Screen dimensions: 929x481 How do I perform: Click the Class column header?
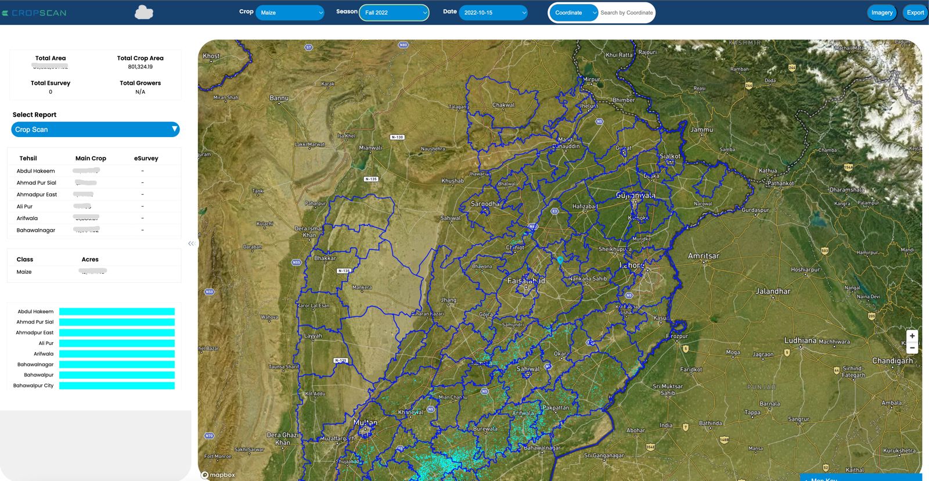tap(25, 260)
